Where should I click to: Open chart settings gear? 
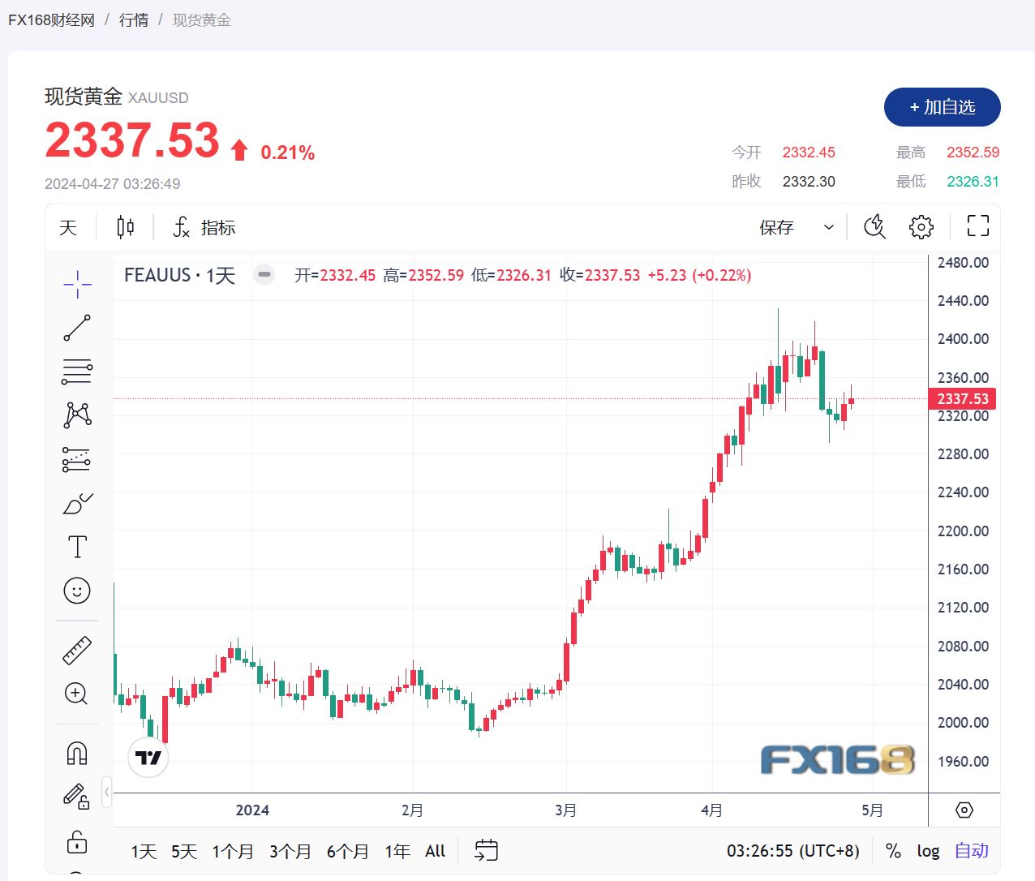(921, 227)
